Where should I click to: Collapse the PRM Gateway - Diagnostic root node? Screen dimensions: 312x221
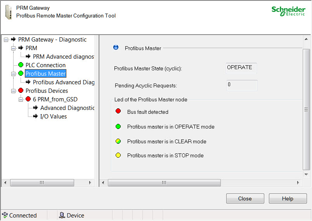pyautogui.click(x=6, y=40)
